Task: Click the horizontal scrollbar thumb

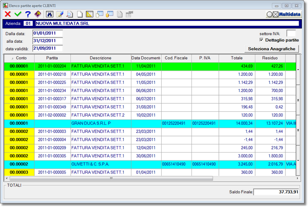Action: (x=111, y=178)
